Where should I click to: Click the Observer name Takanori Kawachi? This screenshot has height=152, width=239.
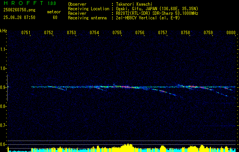click(134, 4)
